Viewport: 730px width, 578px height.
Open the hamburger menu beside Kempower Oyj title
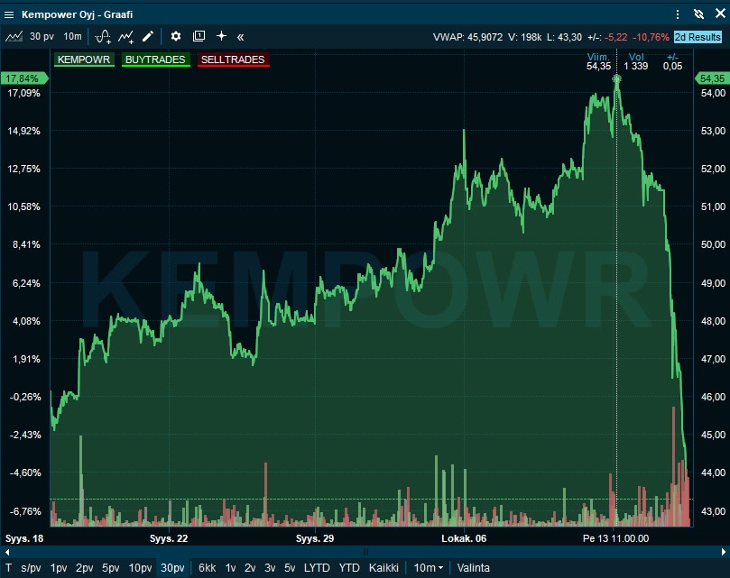(x=9, y=15)
